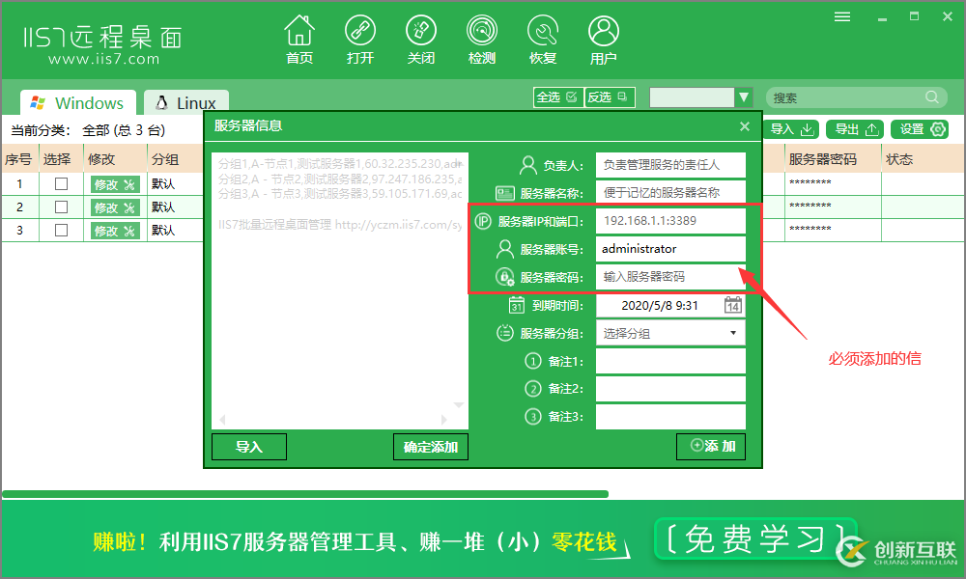Image resolution: width=966 pixels, height=579 pixels.
Task: Click the magnifier icon in the 搜索 box
Action: click(930, 96)
